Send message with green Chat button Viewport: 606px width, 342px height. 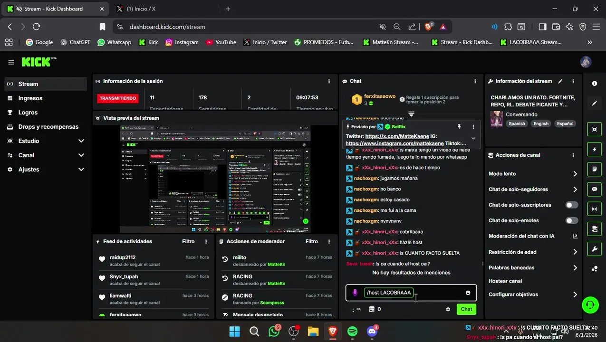466,309
